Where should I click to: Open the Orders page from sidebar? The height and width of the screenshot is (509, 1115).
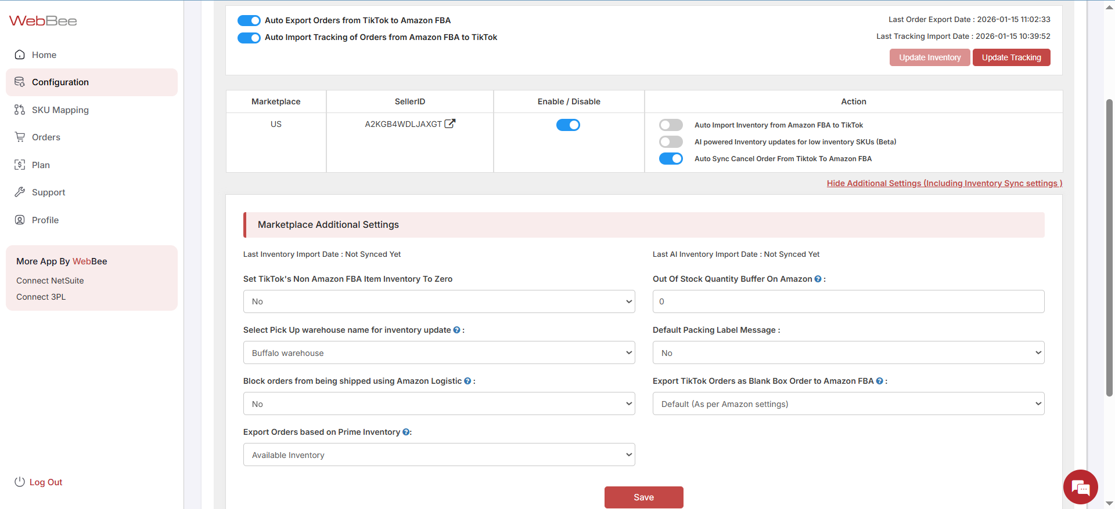pos(46,137)
